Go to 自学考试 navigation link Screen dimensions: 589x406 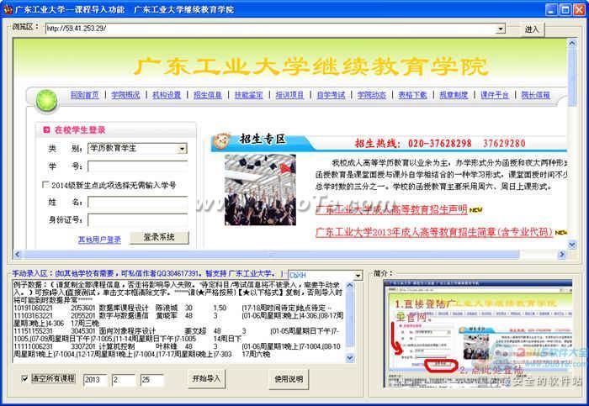pyautogui.click(x=331, y=95)
